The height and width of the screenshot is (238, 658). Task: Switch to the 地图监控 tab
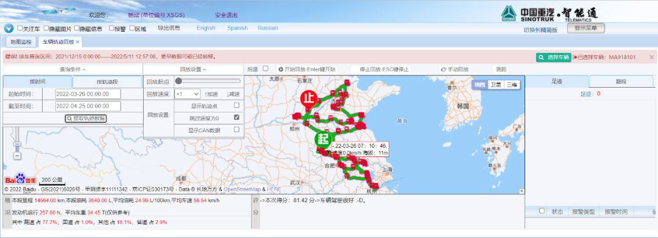[x=21, y=42]
